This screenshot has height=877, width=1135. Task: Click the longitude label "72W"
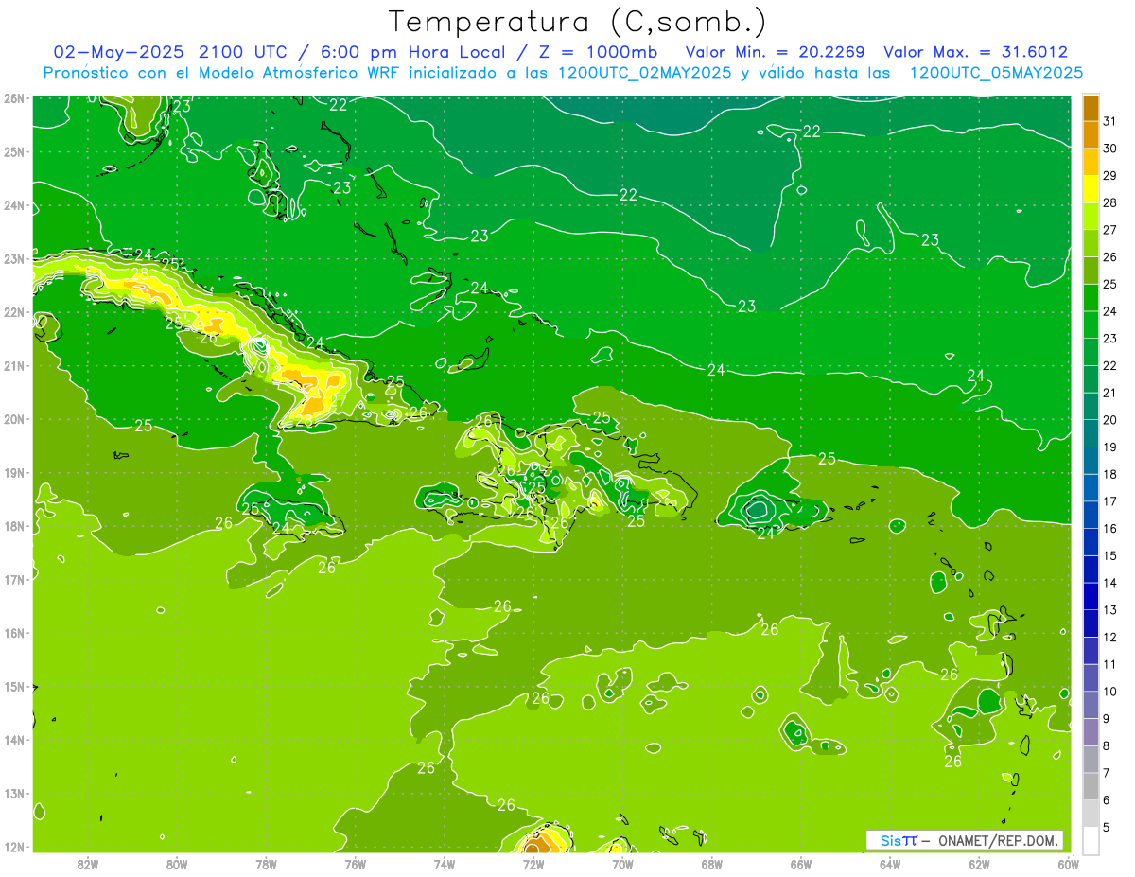[533, 864]
